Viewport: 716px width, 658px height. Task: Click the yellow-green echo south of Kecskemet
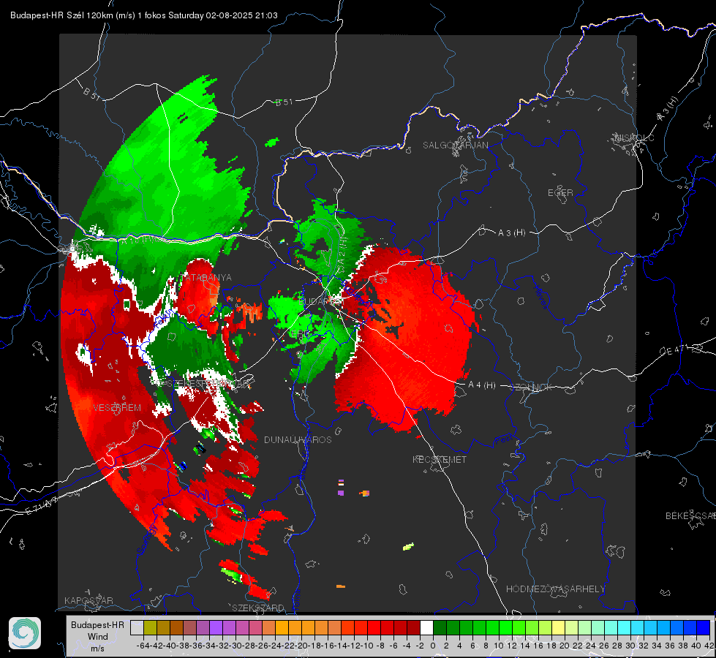click(x=408, y=546)
